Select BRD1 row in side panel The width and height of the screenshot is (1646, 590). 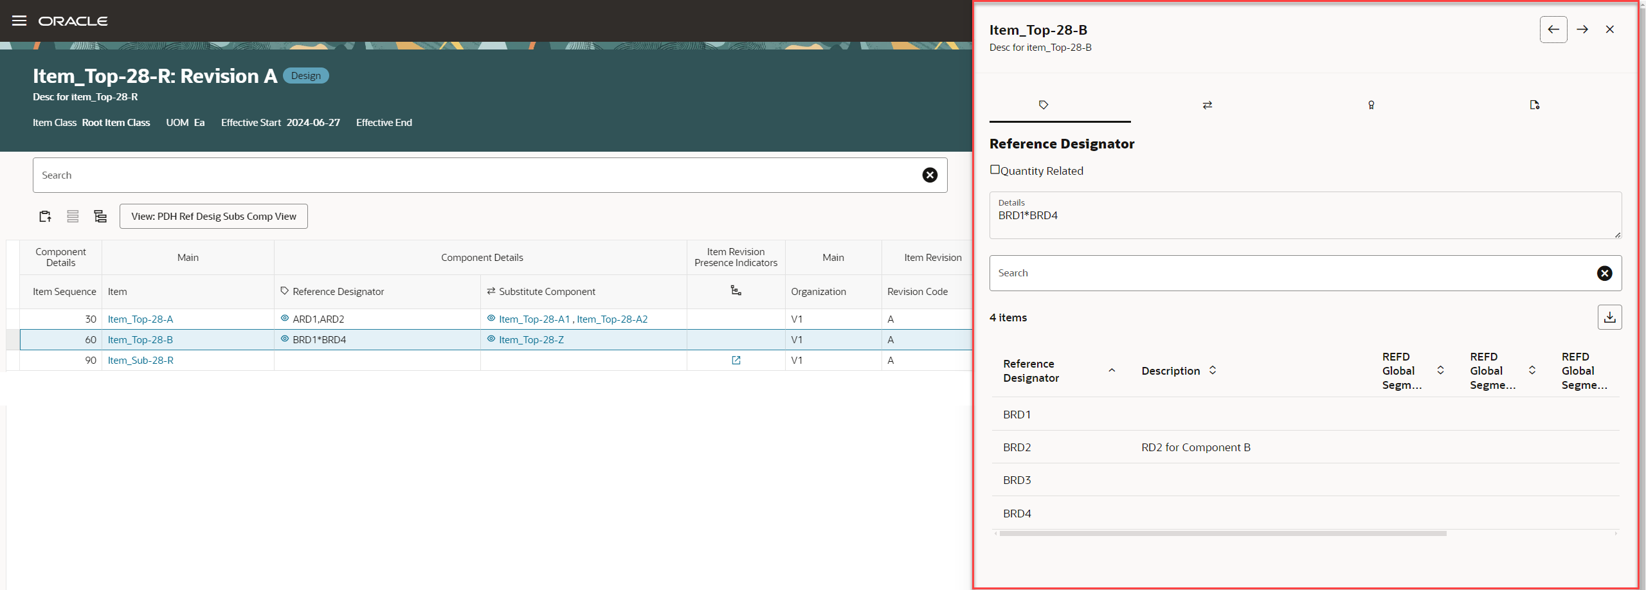tap(1305, 415)
